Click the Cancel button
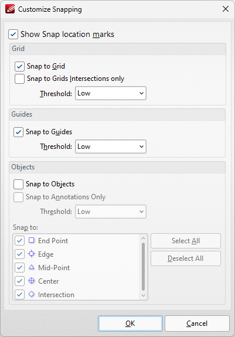235x337 pixels. pos(197,324)
